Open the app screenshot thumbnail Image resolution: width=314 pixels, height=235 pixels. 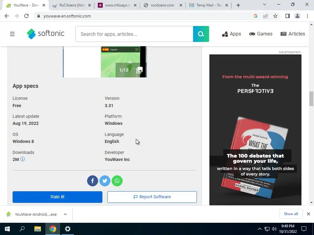105,62
